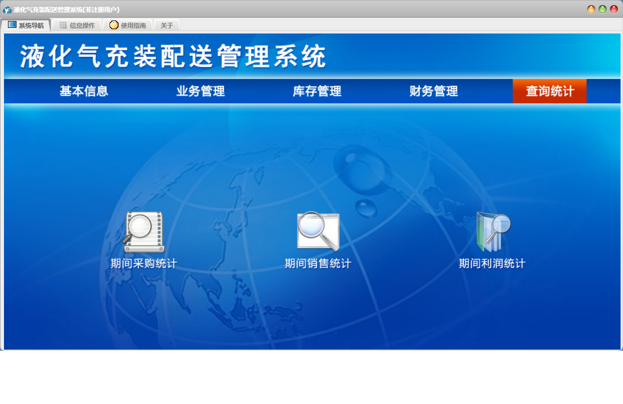This screenshot has width=623, height=404.
Task: Click the application logo in the title bar
Action: pyautogui.click(x=7, y=10)
